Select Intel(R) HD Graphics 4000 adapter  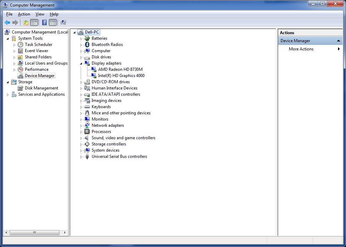click(x=121, y=76)
